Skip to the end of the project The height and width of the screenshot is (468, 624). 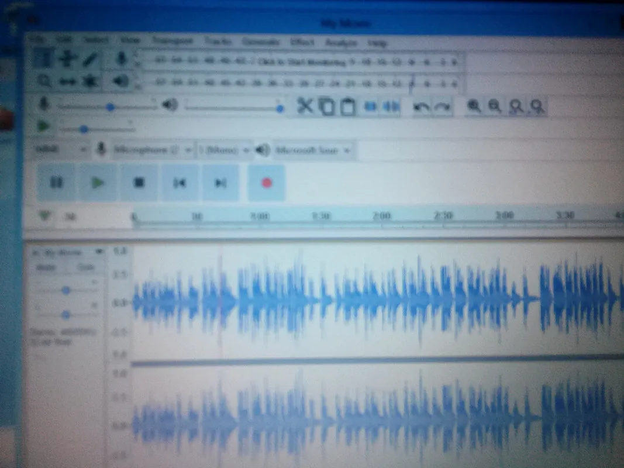221,183
